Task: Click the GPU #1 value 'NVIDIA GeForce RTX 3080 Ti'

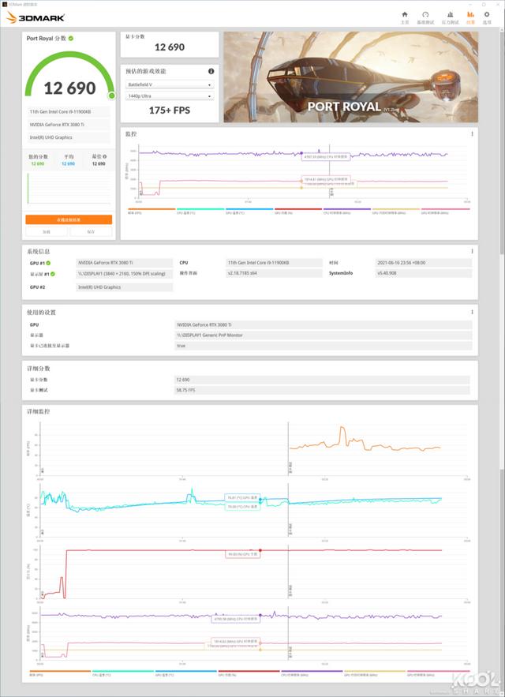Action: tap(125, 263)
